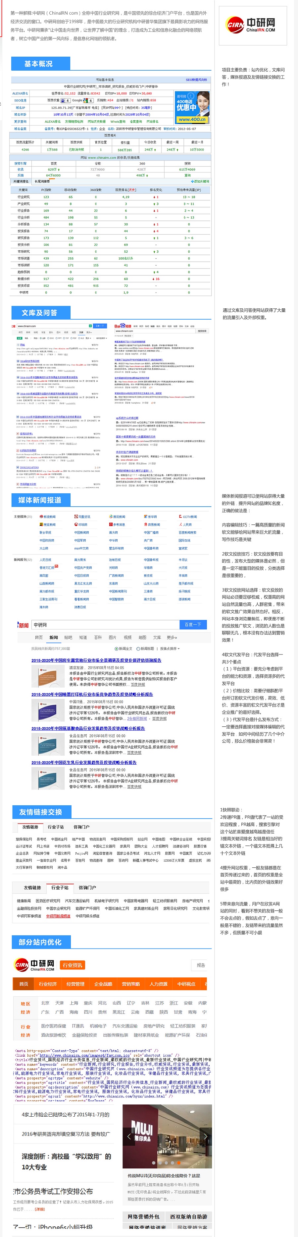
Task: Click the 腾讯新闻 media icon link
Action: click(x=117, y=517)
